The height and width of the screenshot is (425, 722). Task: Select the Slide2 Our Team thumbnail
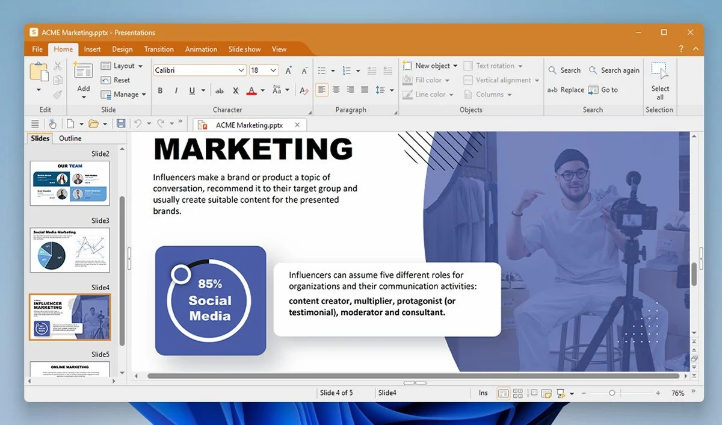pyautogui.click(x=70, y=183)
